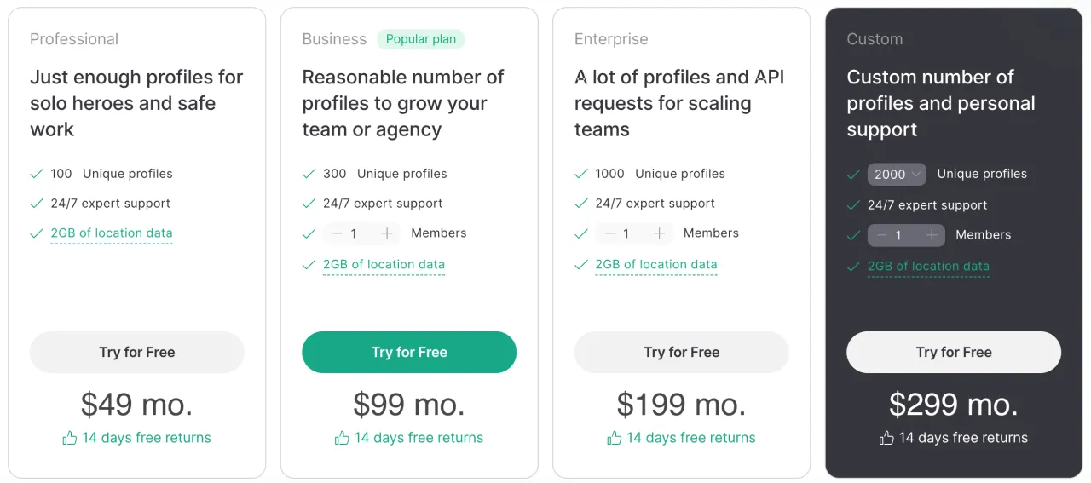Viewport: 1091px width, 483px height.
Task: Click the thumbs-up icon in Custom plan
Action: pyautogui.click(x=886, y=438)
